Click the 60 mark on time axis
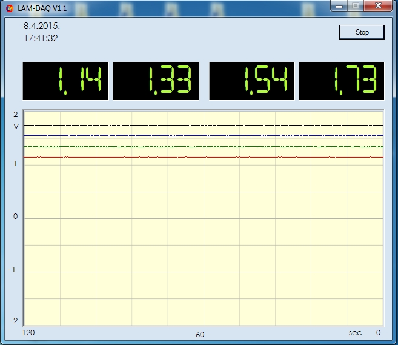This screenshot has width=398, height=345. pyautogui.click(x=200, y=334)
